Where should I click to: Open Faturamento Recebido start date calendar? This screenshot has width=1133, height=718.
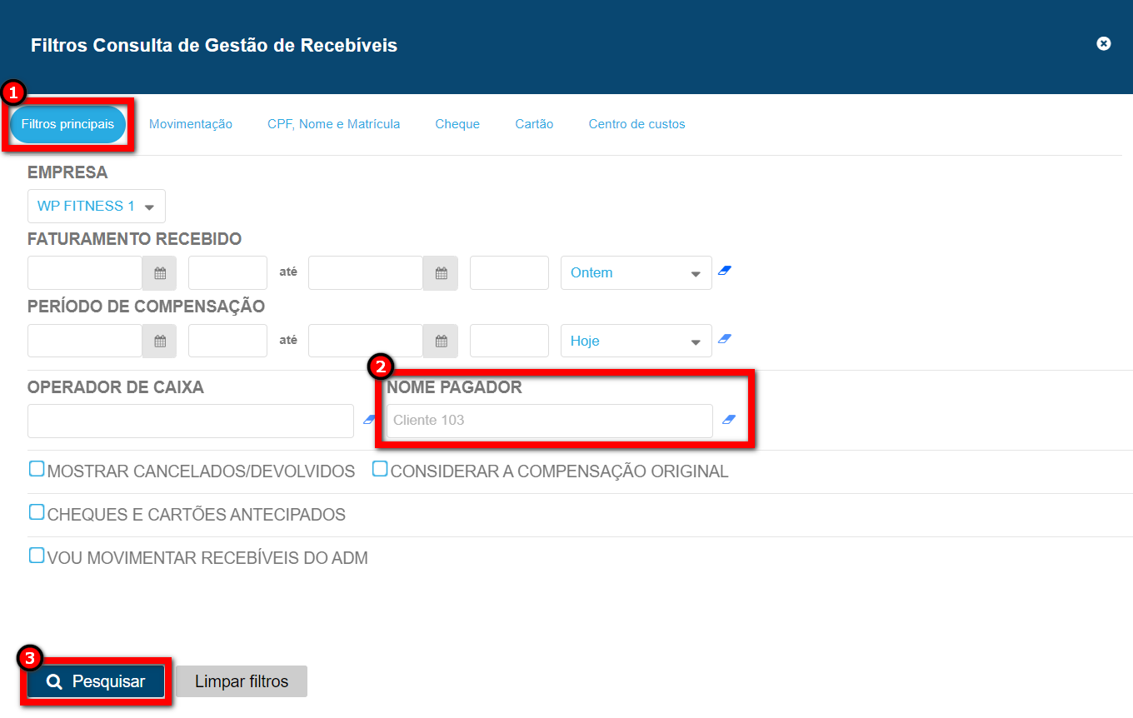160,273
